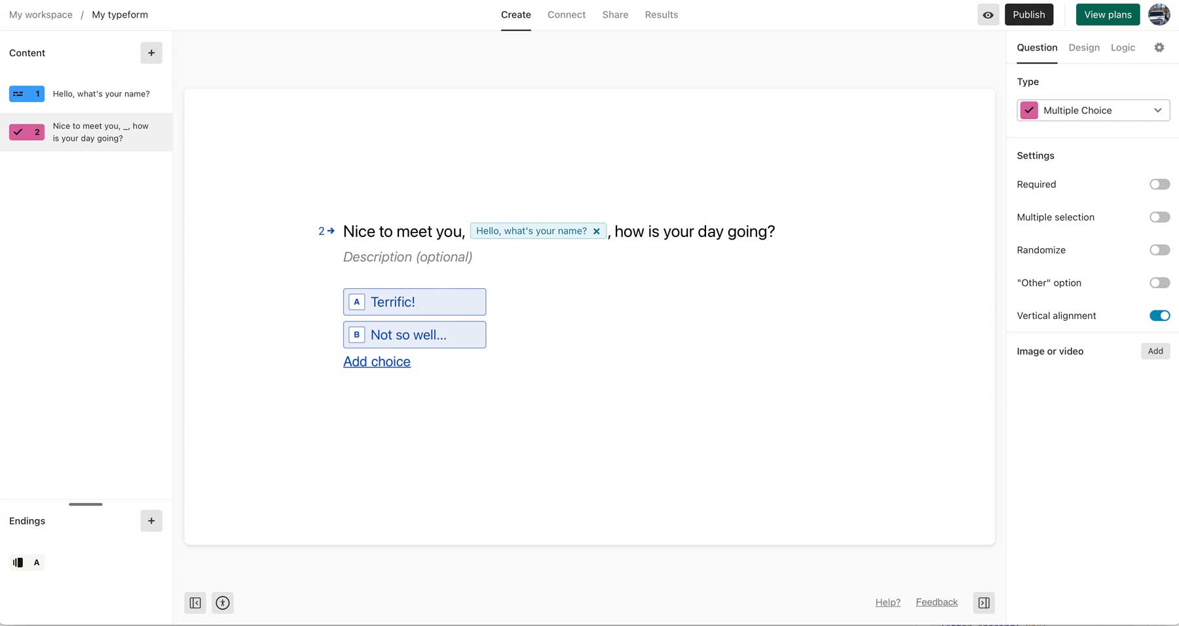
Task: Open question settings gear icon
Action: 1159,47
